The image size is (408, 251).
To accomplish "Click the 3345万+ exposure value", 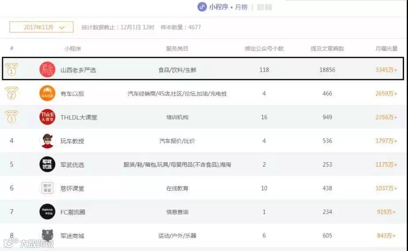I will click(x=386, y=70).
